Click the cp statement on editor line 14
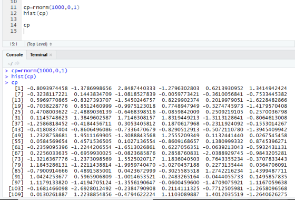 pyautogui.click(x=26, y=25)
